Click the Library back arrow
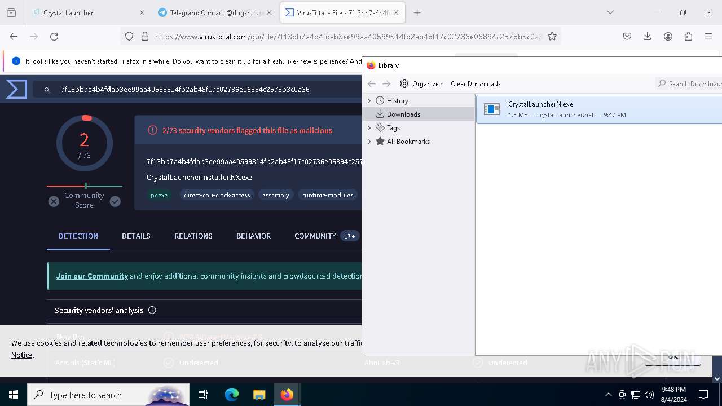The width and height of the screenshot is (722, 406). (x=372, y=83)
